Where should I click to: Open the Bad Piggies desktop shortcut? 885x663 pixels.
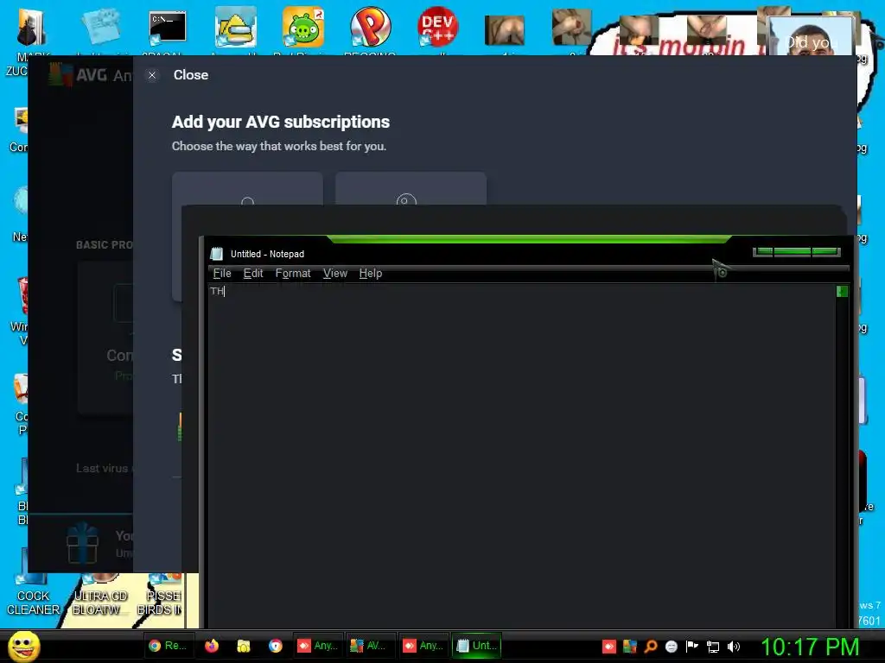pyautogui.click(x=303, y=27)
